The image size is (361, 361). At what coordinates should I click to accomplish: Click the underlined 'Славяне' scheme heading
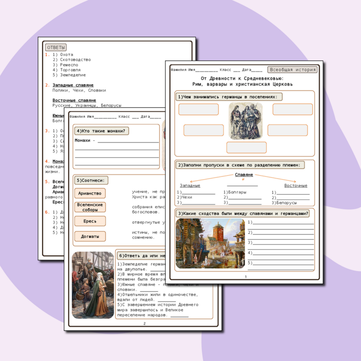pyautogui.click(x=243, y=175)
